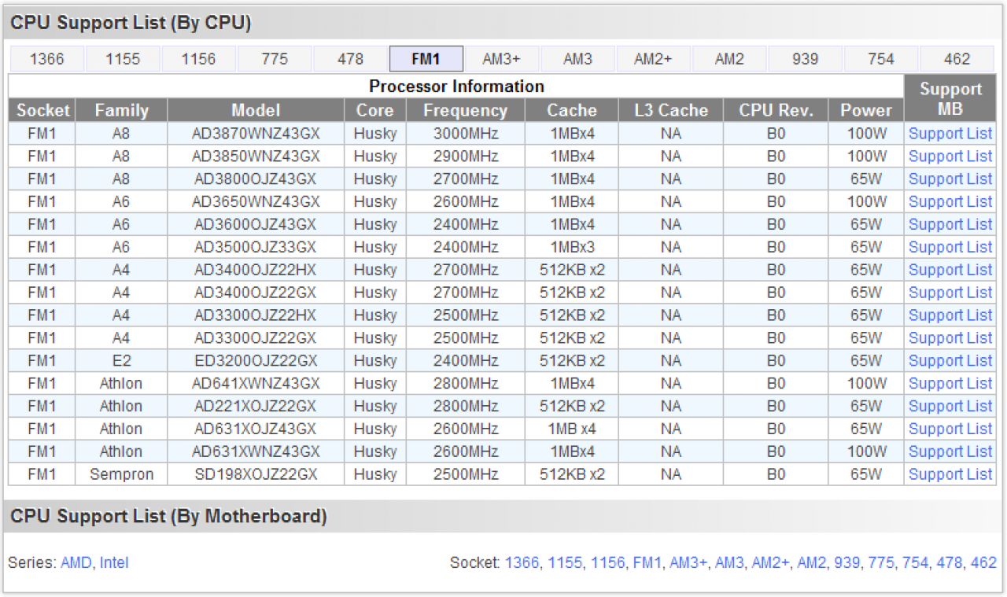Click the Intel series link

click(x=114, y=563)
